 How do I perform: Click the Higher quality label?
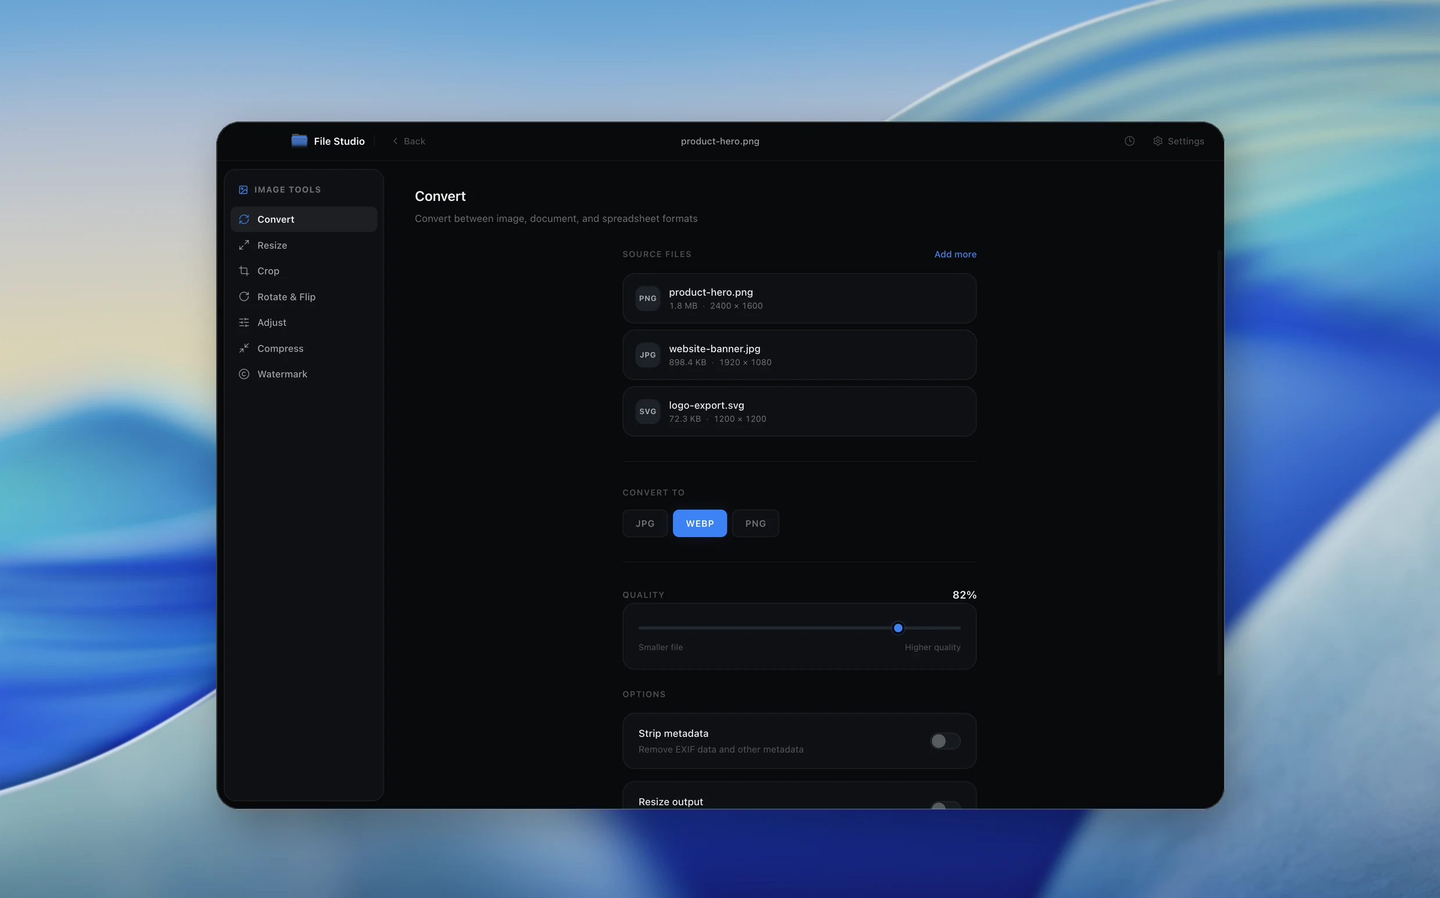(x=932, y=647)
